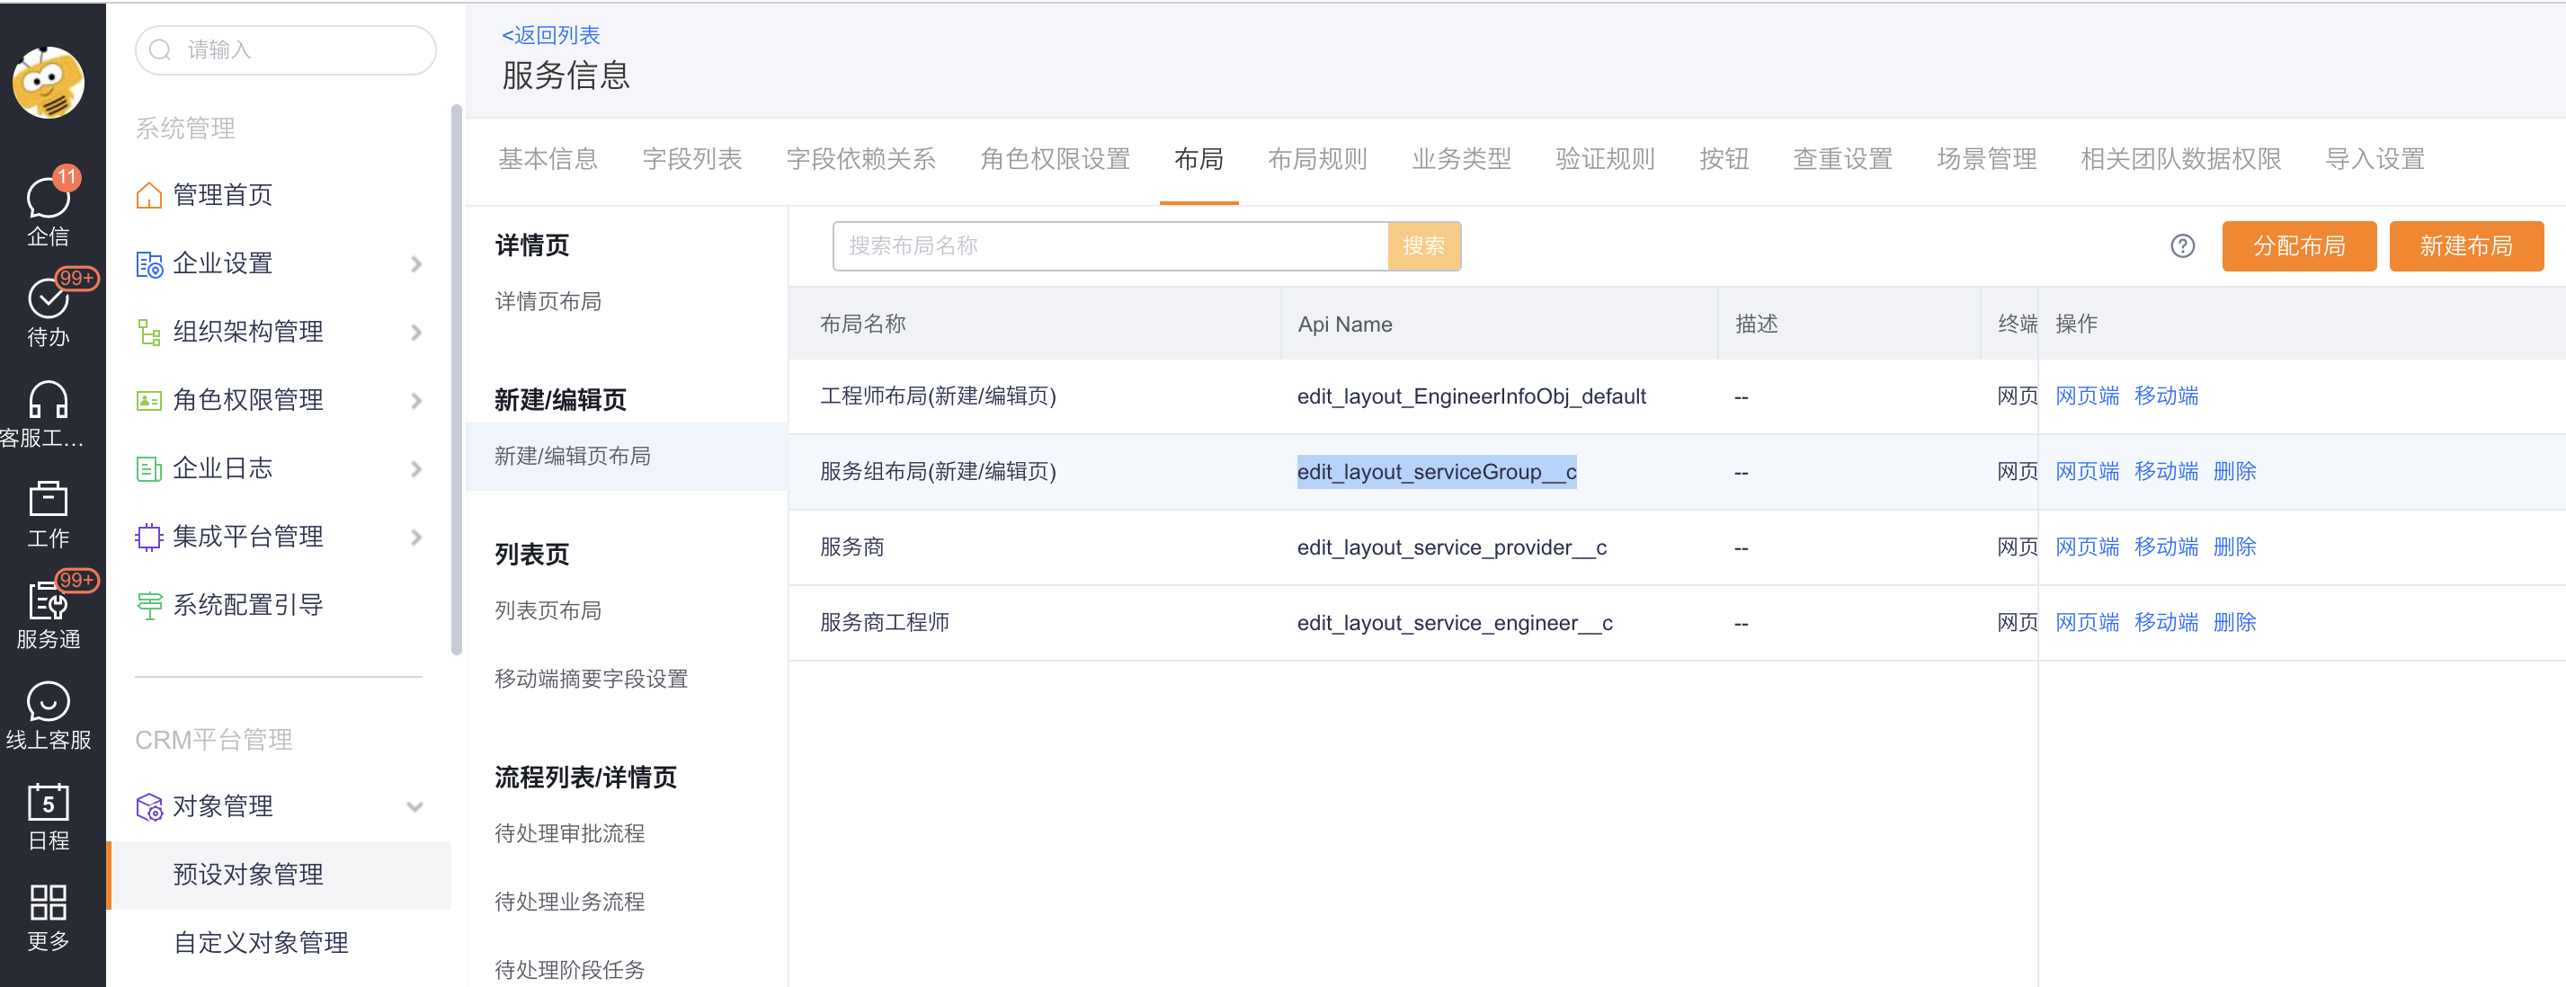
Task: Select 列表页布局 in layout menu
Action: pos(548,610)
